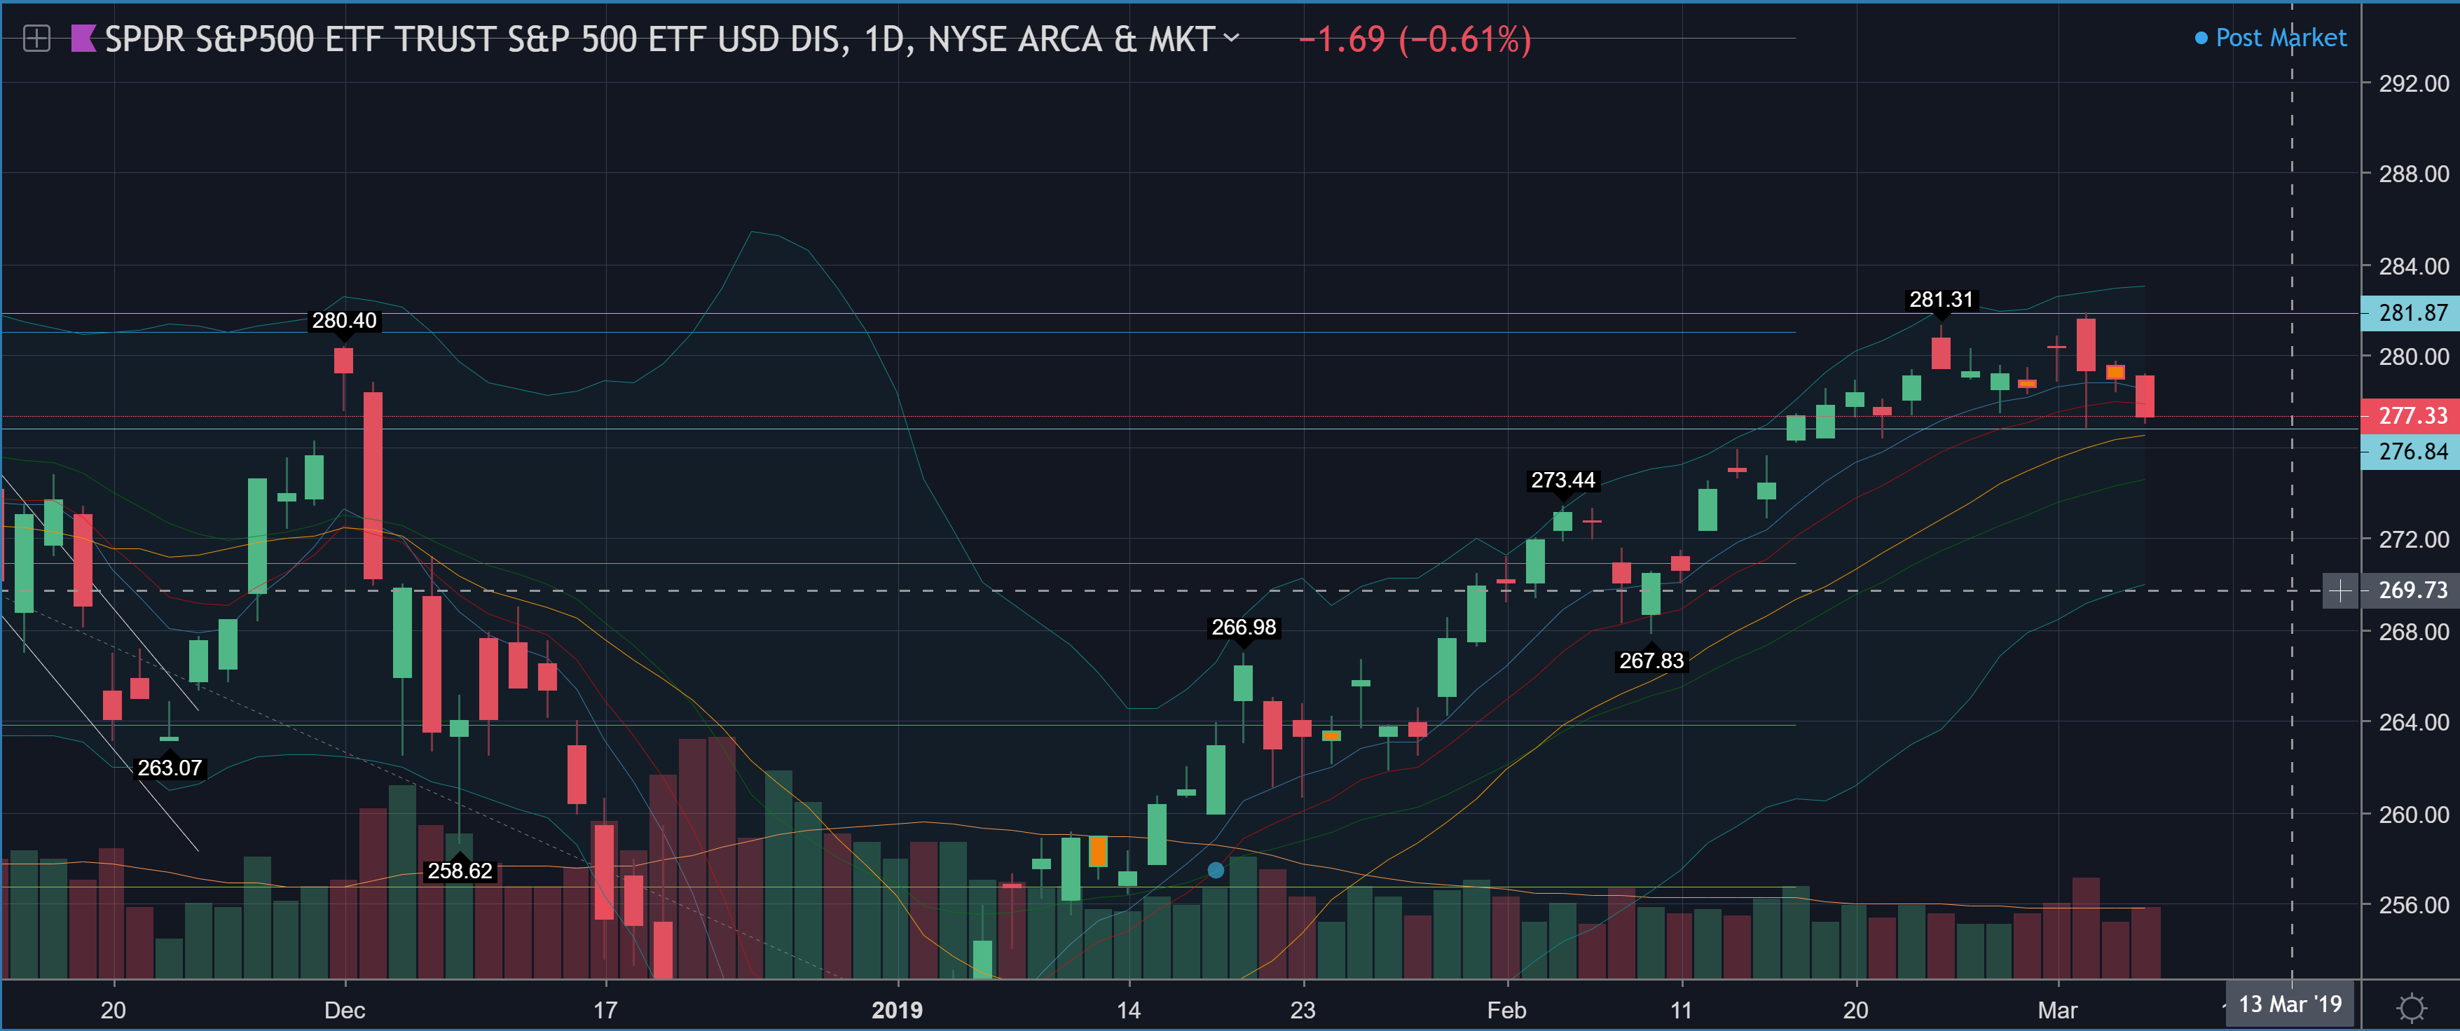Click the blue circle marker below candles

(1215, 870)
